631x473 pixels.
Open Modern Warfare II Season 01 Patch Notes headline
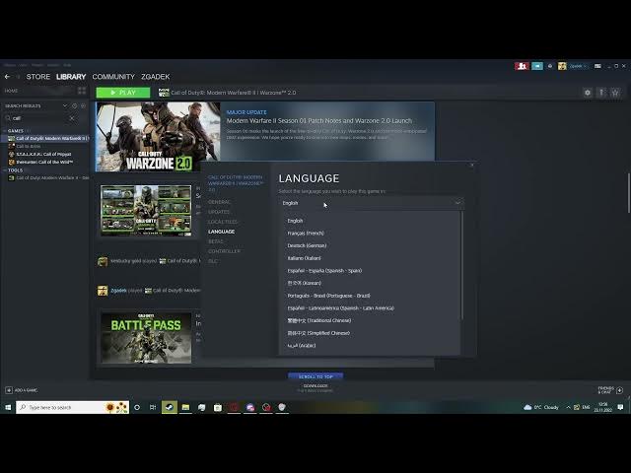(x=319, y=120)
